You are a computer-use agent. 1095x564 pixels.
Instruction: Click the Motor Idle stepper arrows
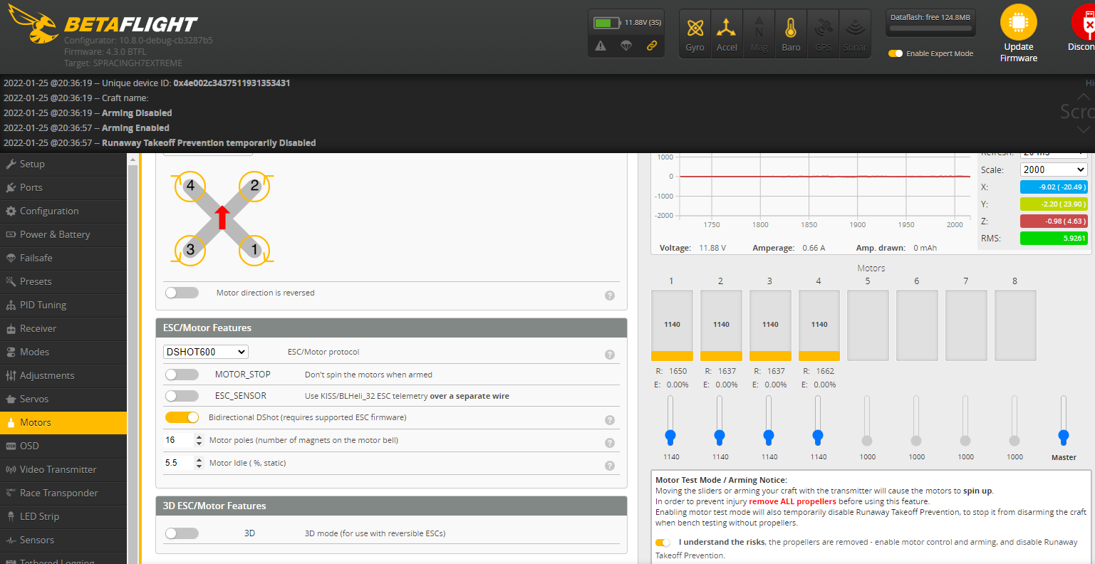coord(199,463)
